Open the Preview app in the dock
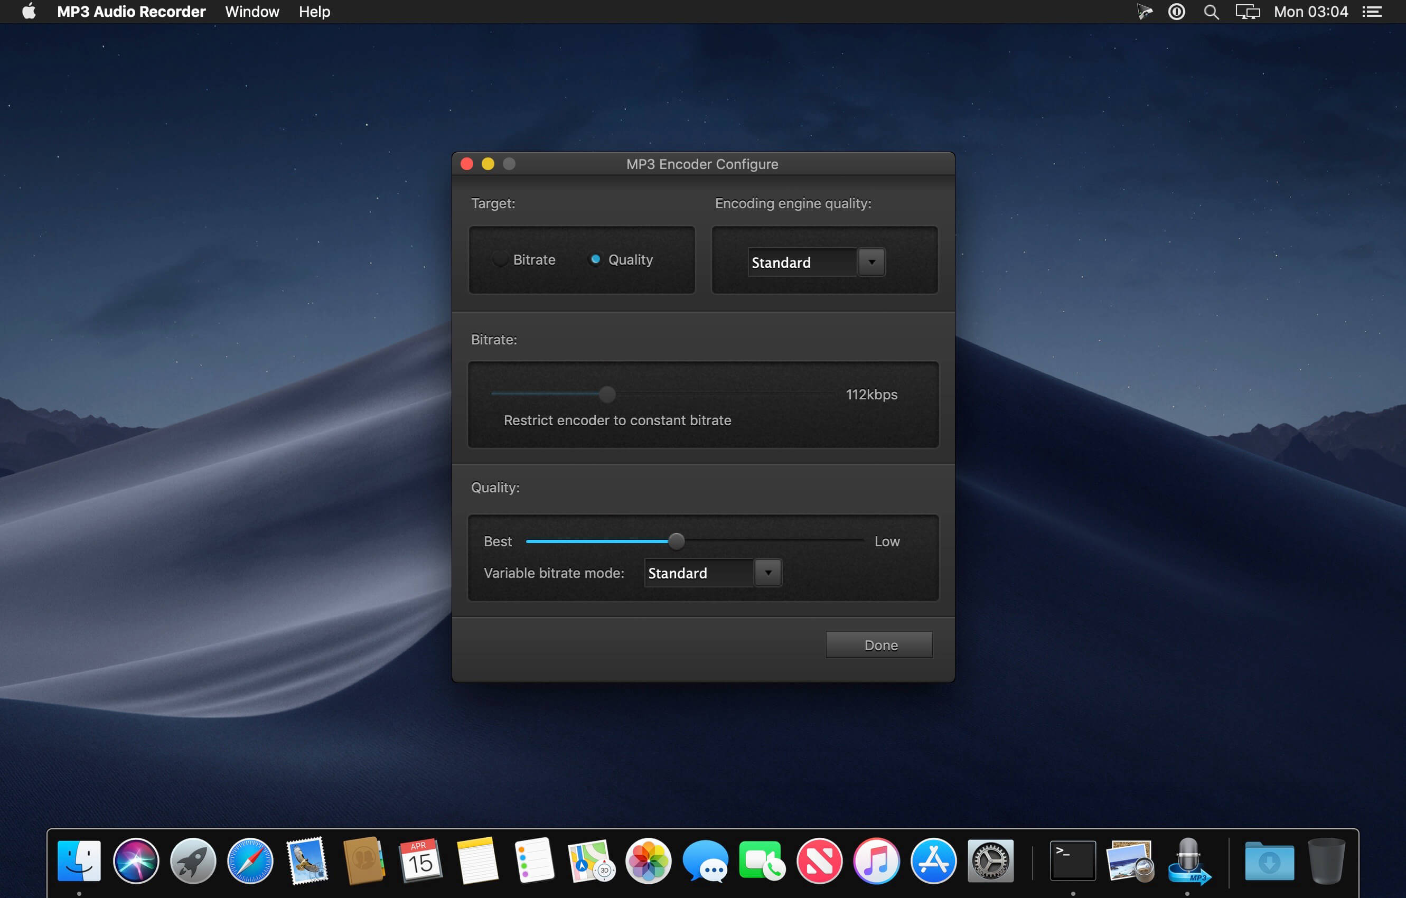 point(1130,860)
